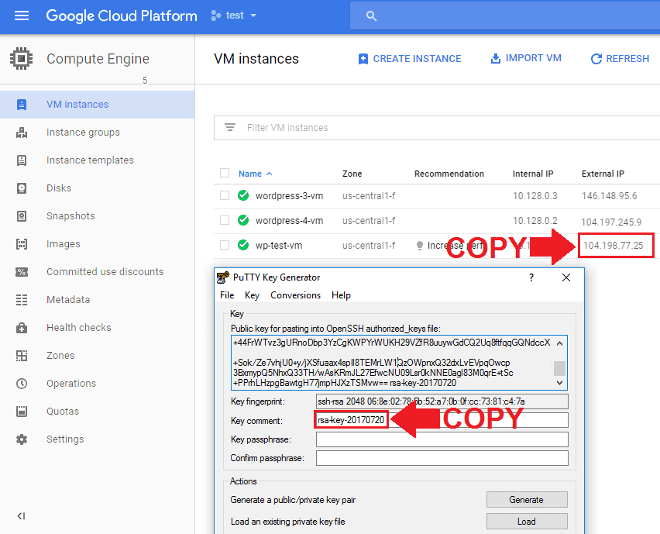Click the public key box scrollbar thumb
This screenshot has width=660, height=534.
559,368
